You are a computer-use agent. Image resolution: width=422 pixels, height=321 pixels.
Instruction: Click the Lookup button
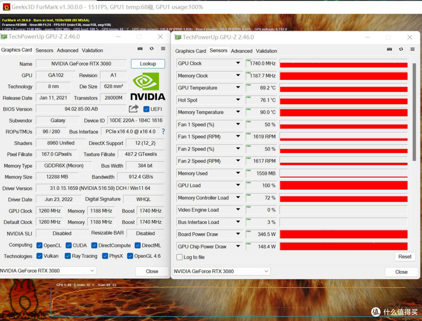click(148, 64)
